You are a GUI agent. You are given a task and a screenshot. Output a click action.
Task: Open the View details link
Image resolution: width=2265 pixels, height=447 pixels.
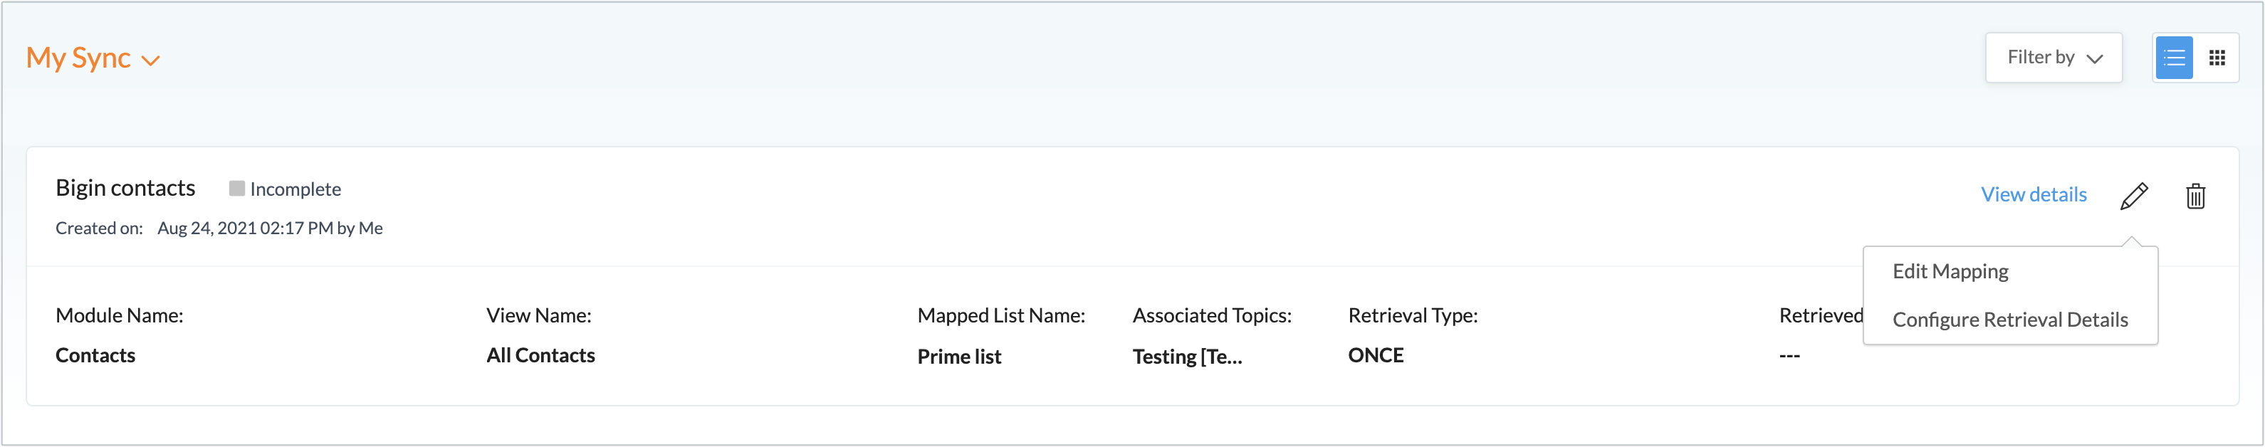[x=2033, y=195]
